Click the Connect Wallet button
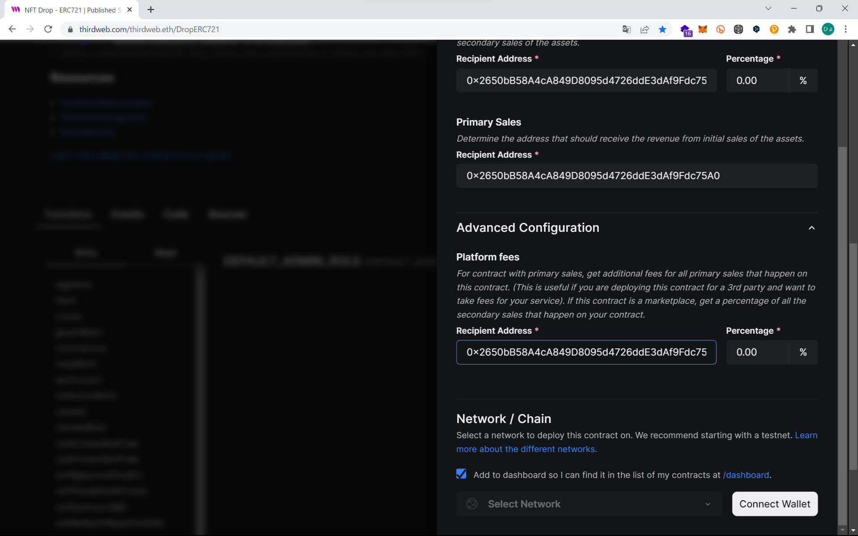 pyautogui.click(x=774, y=504)
